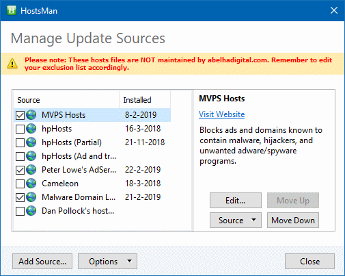This screenshot has height=276, width=345.
Task: Click the installed date 21-2-2019
Action: [x=143, y=197]
